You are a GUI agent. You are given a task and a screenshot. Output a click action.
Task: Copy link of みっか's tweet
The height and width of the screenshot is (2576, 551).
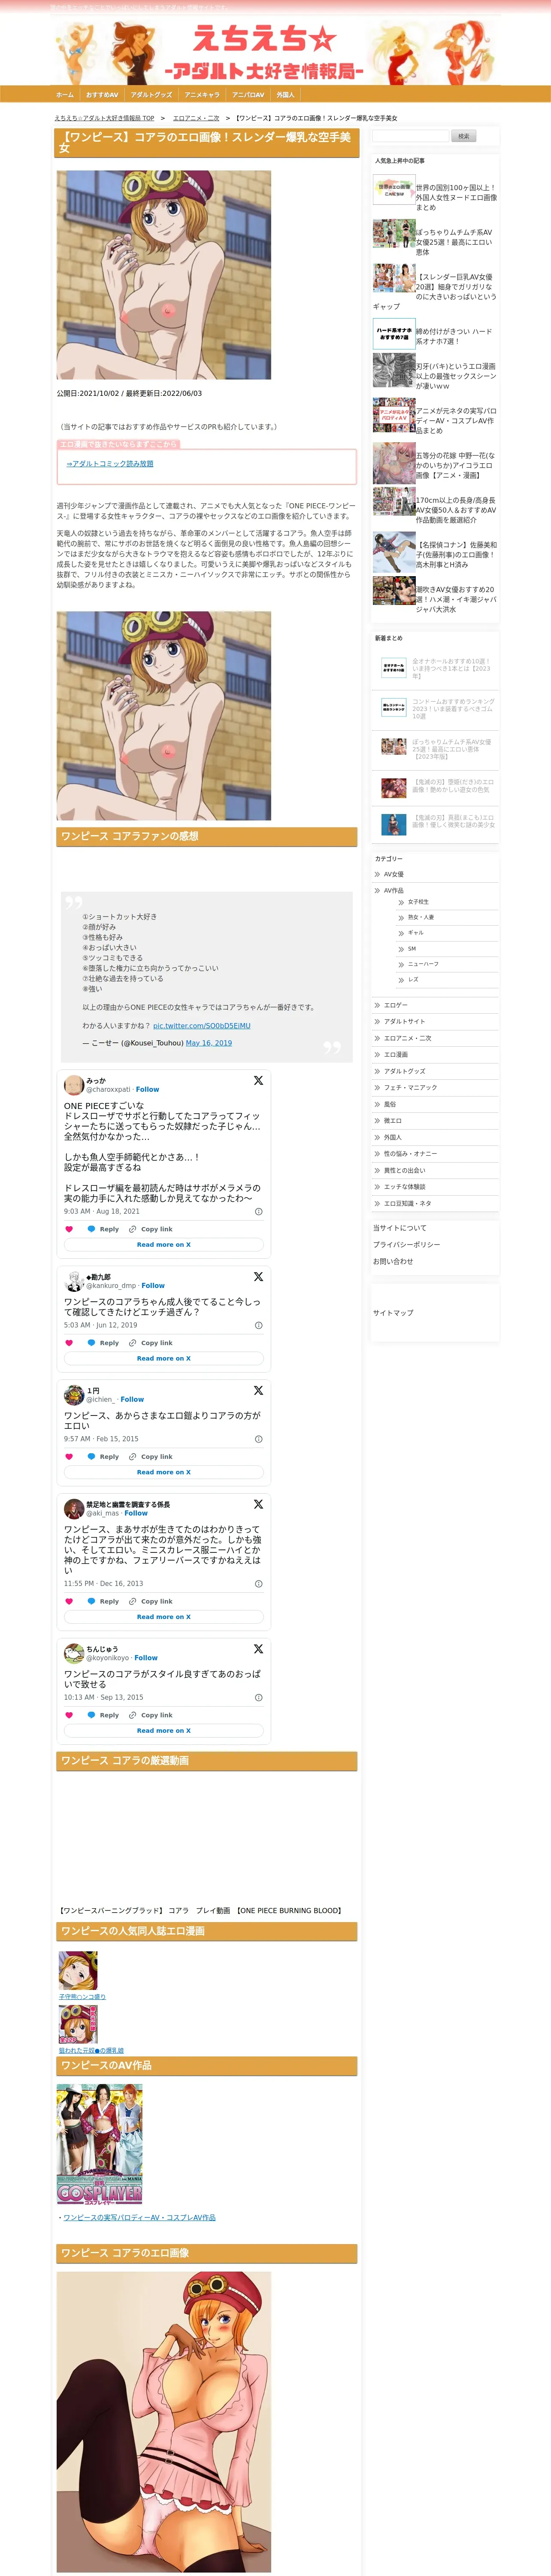coord(151,1229)
